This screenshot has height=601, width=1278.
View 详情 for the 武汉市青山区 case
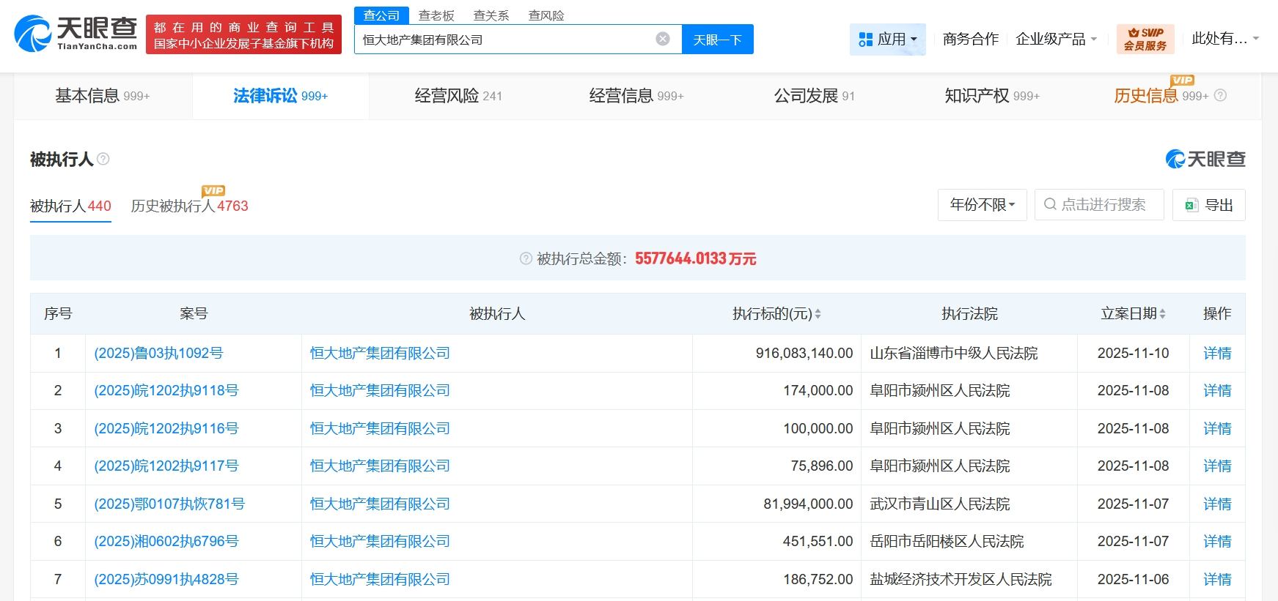point(1217,504)
